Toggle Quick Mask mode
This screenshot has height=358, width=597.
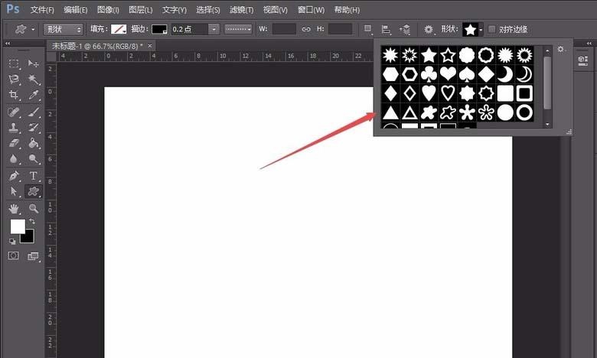[x=13, y=255]
